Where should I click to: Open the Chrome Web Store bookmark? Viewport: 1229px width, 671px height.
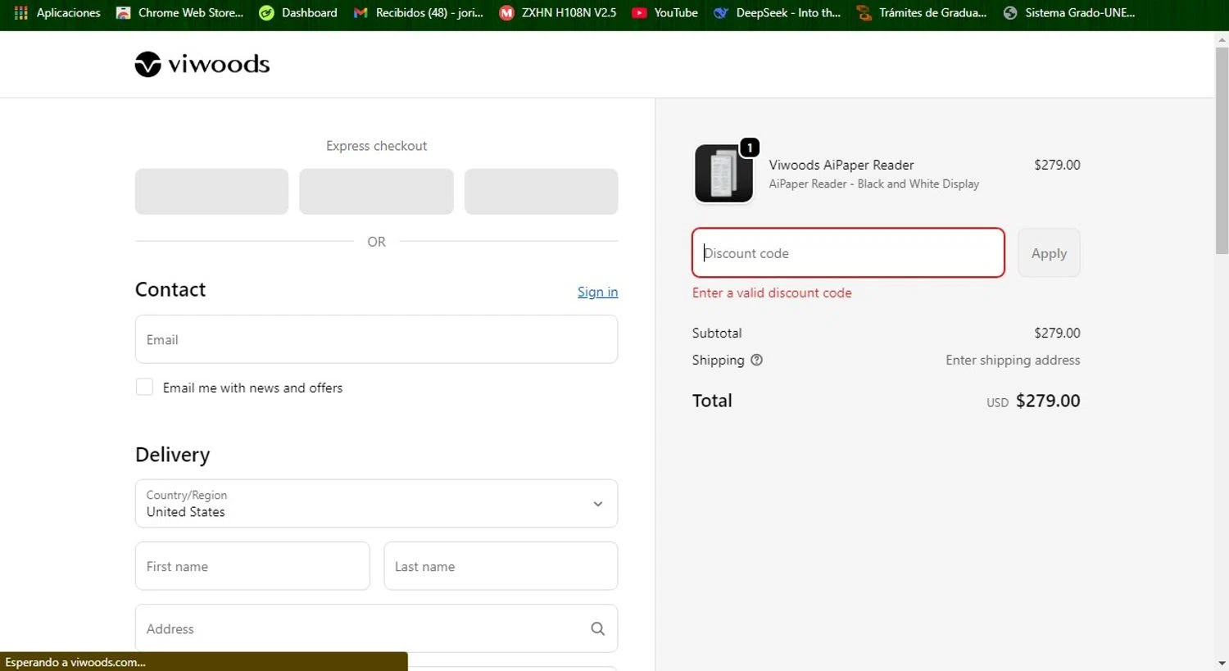pyautogui.click(x=180, y=12)
